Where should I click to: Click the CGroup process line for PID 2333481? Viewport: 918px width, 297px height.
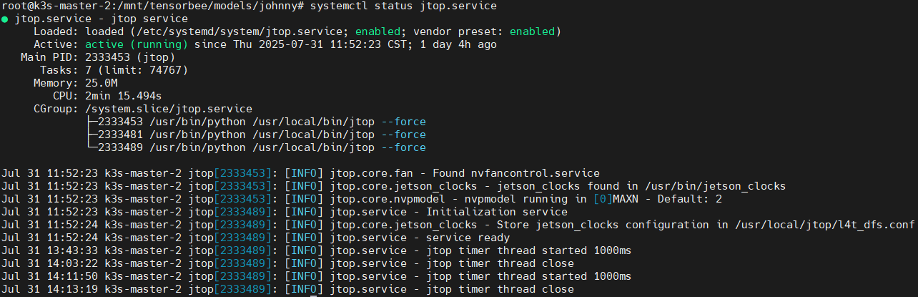coord(255,135)
